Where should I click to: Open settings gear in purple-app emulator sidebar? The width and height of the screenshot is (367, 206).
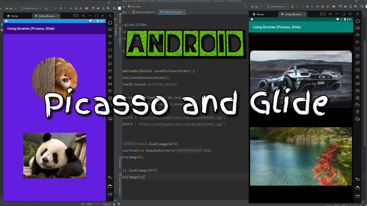pyautogui.click(x=110, y=23)
